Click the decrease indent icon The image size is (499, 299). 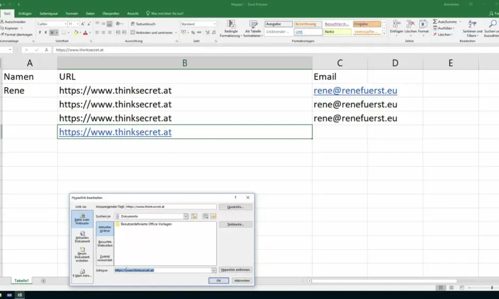coord(118,32)
